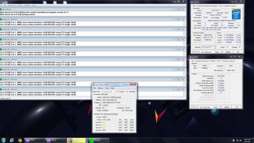Screen dimensions: 254x143
Task: Open the Edit menu in Prime95
Action: (x=5, y=5)
